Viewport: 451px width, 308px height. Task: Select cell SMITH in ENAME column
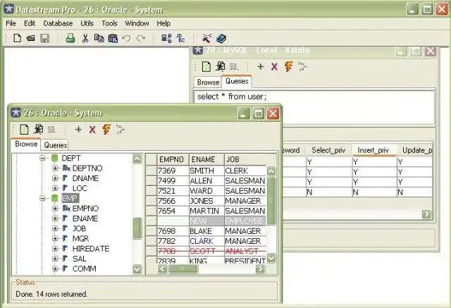click(x=206, y=171)
